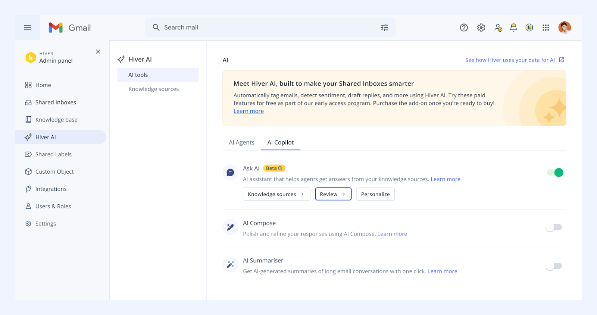Screen dimensions: 597x315
Task: Open search filter options icon
Action: 384,28
